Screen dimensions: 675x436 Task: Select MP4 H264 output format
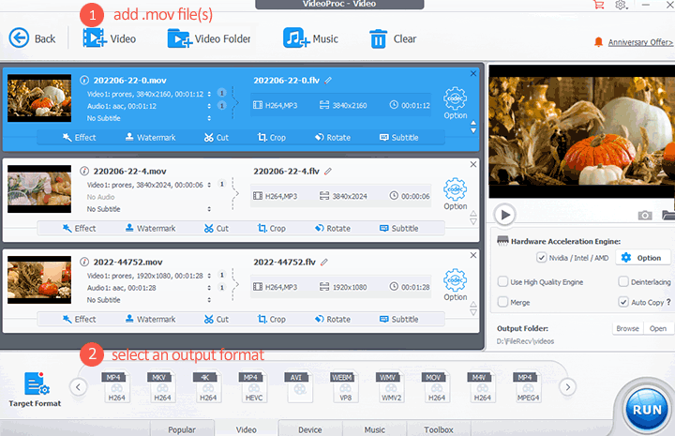point(116,387)
